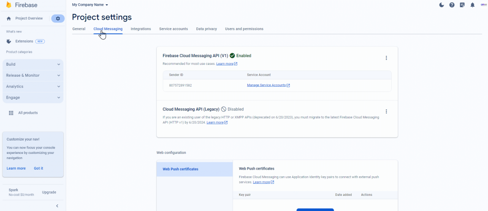Open the help question mark icon
This screenshot has height=211, width=488.
pos(452,5)
